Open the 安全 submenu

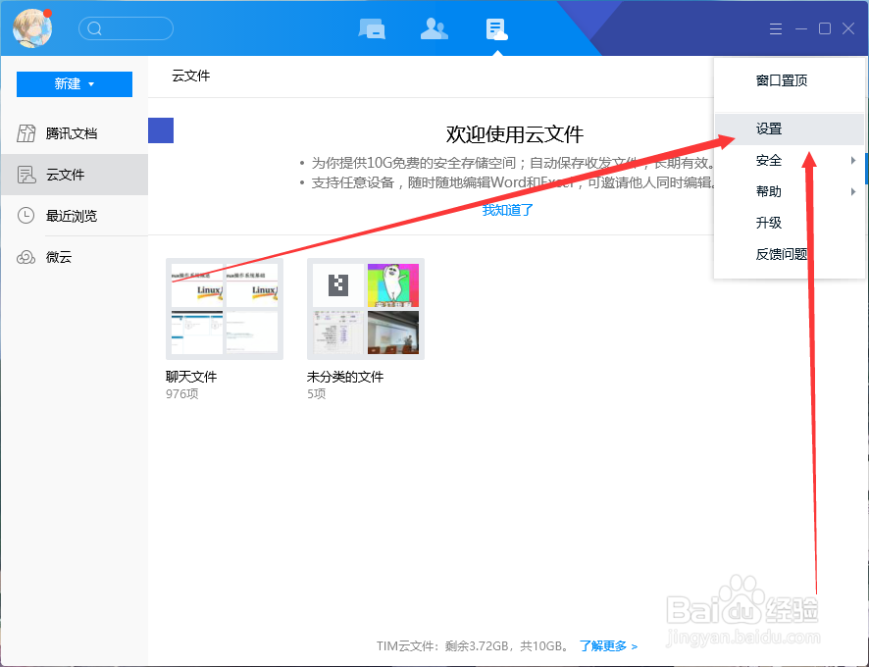coord(790,161)
